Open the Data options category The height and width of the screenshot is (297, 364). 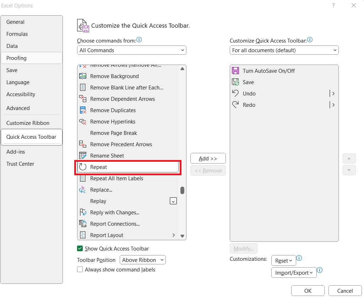[x=32, y=46]
